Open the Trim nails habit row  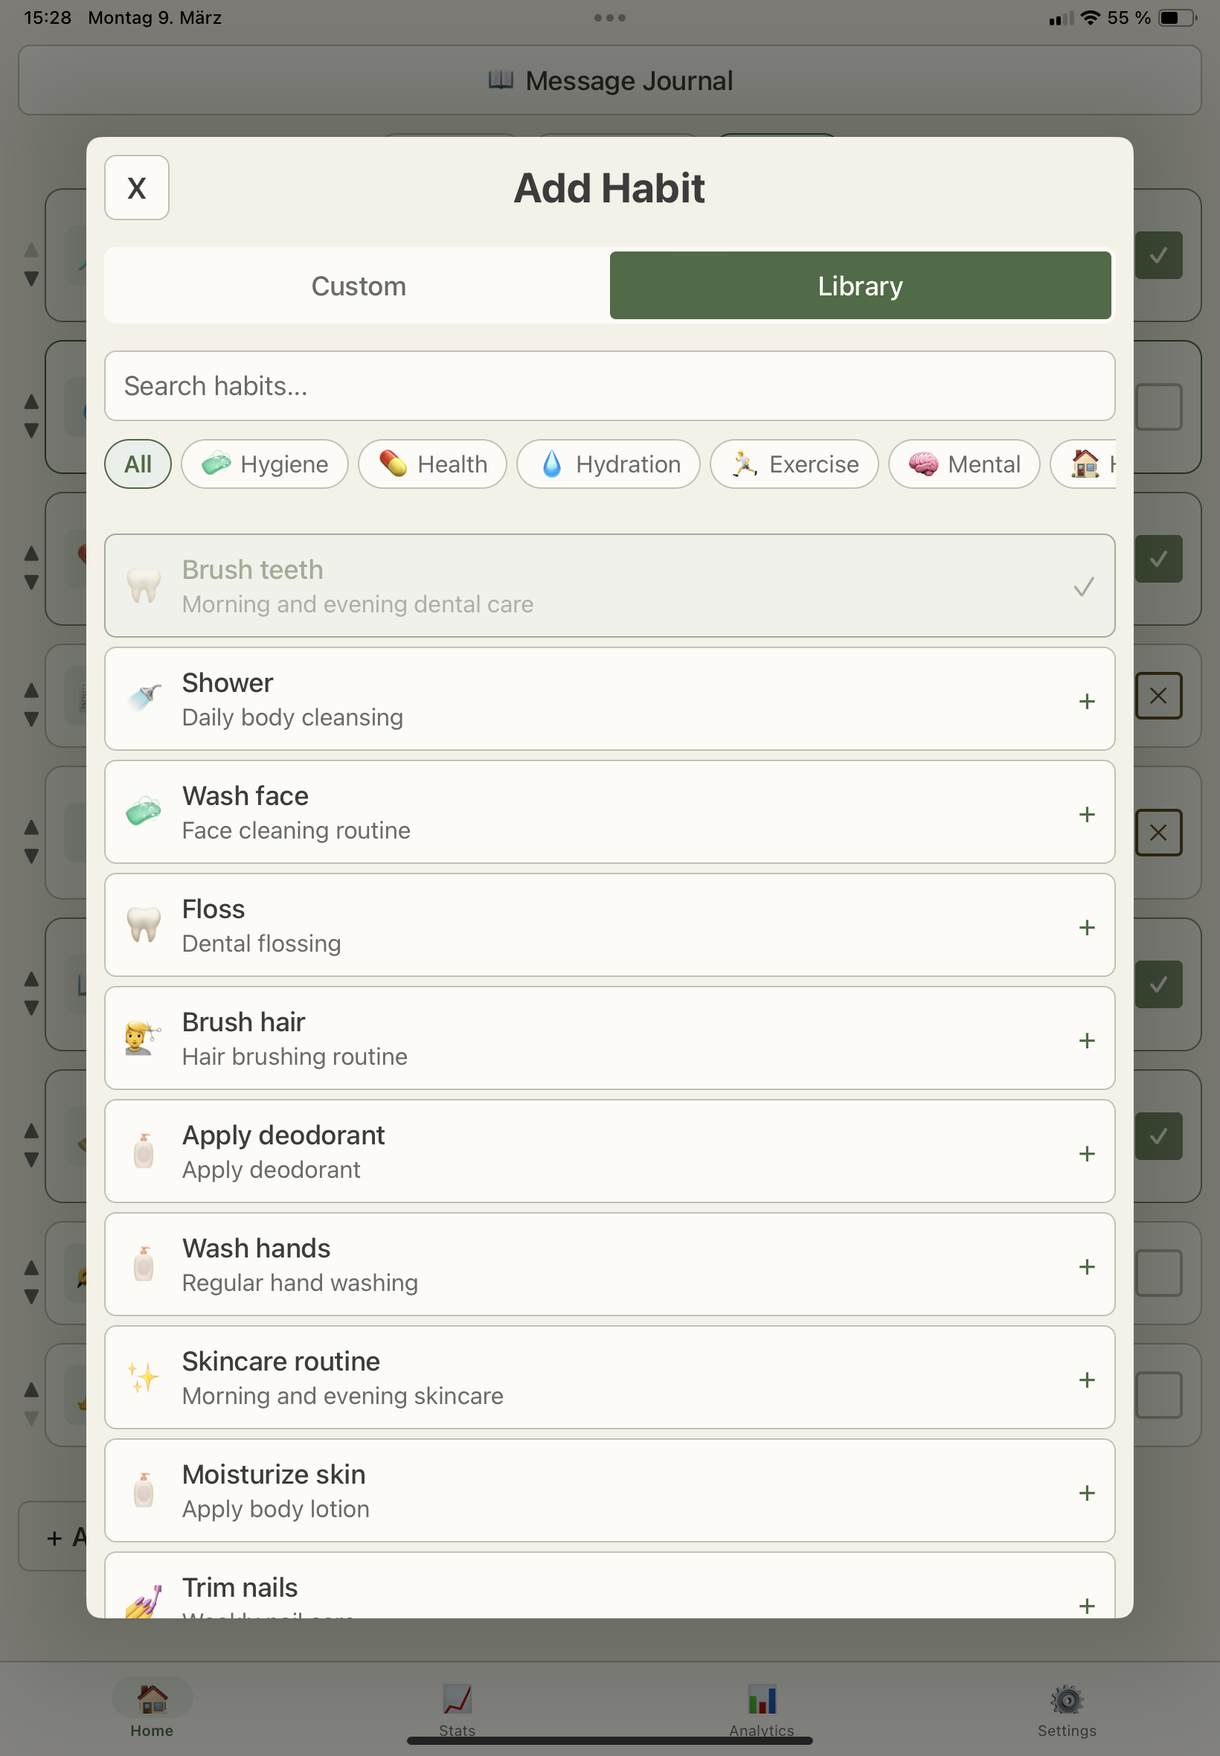pos(535,1587)
